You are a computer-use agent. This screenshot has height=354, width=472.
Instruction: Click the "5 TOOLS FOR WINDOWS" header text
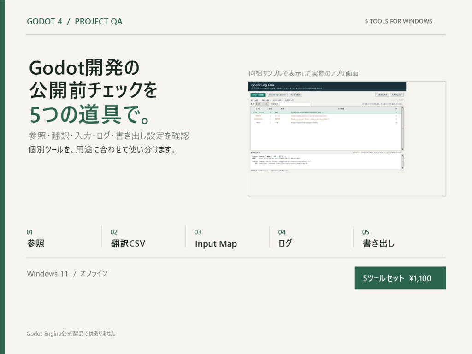pos(398,21)
